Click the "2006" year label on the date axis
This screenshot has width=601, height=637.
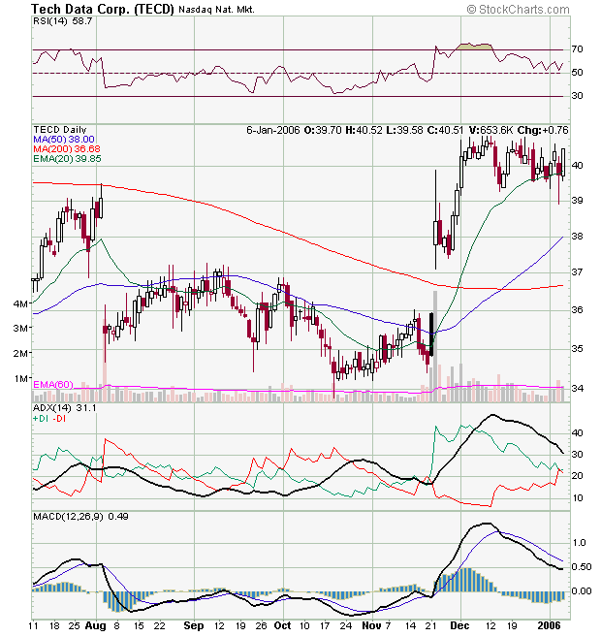(x=549, y=625)
